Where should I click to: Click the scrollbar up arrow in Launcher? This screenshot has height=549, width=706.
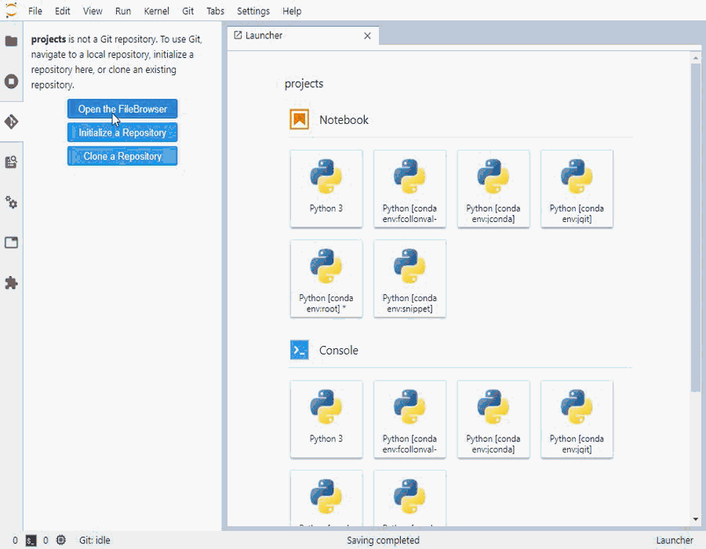(x=696, y=57)
